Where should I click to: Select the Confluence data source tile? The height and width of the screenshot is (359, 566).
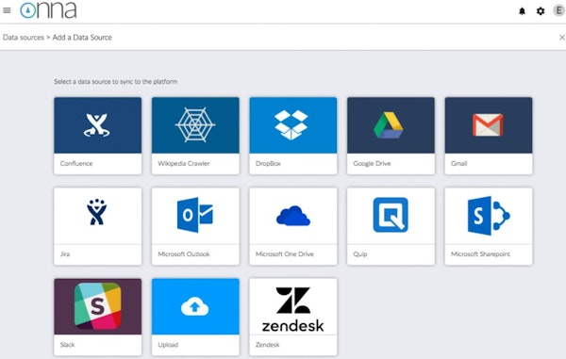pyautogui.click(x=98, y=136)
